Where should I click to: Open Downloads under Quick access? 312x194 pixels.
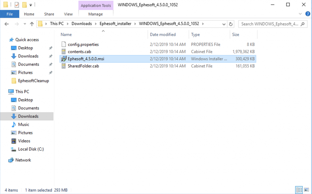[28, 56]
